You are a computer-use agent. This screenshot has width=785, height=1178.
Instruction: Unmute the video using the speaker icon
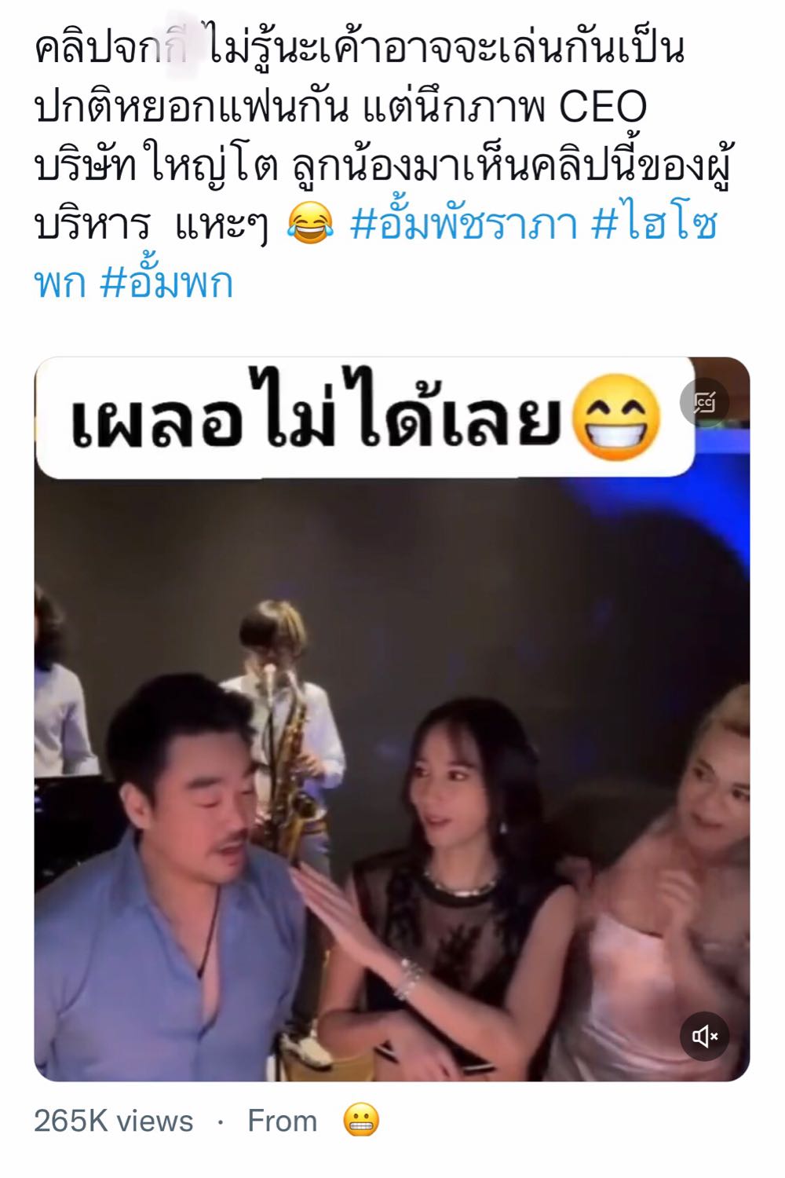click(x=704, y=1037)
